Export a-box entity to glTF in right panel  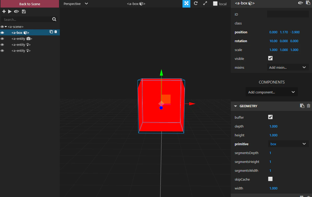pos(301,3)
